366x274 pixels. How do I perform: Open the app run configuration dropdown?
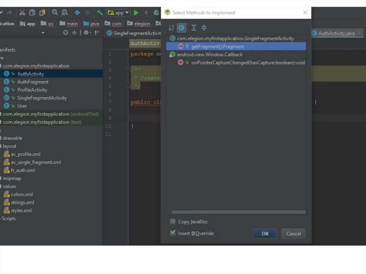point(118,13)
